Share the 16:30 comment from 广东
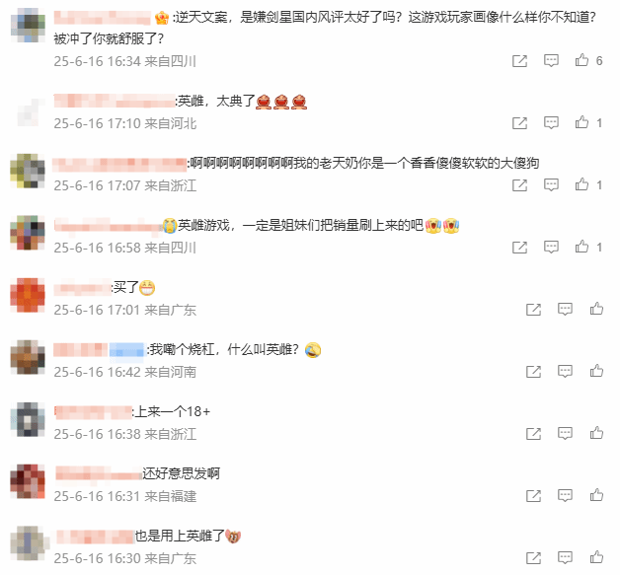Screen dimensions: 620x575 pos(533,558)
